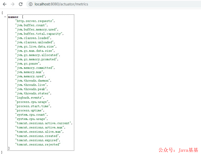Select the "system.cpu.usage" entry

(x=31, y=119)
